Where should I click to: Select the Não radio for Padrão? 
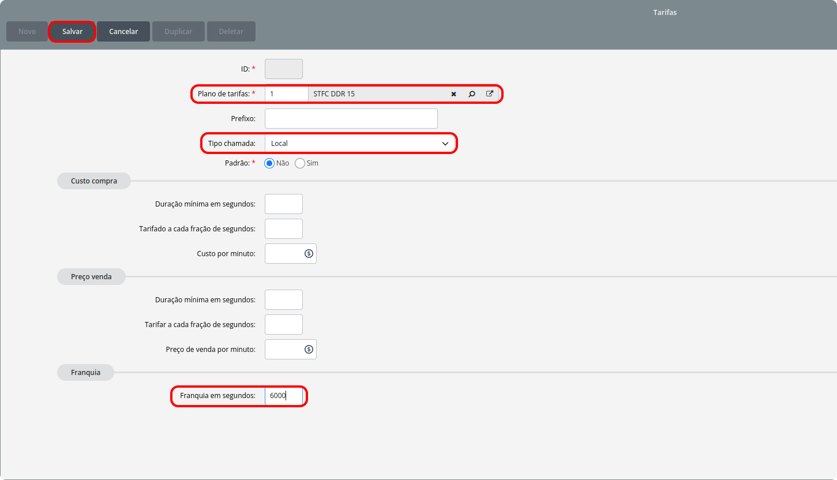(x=269, y=163)
